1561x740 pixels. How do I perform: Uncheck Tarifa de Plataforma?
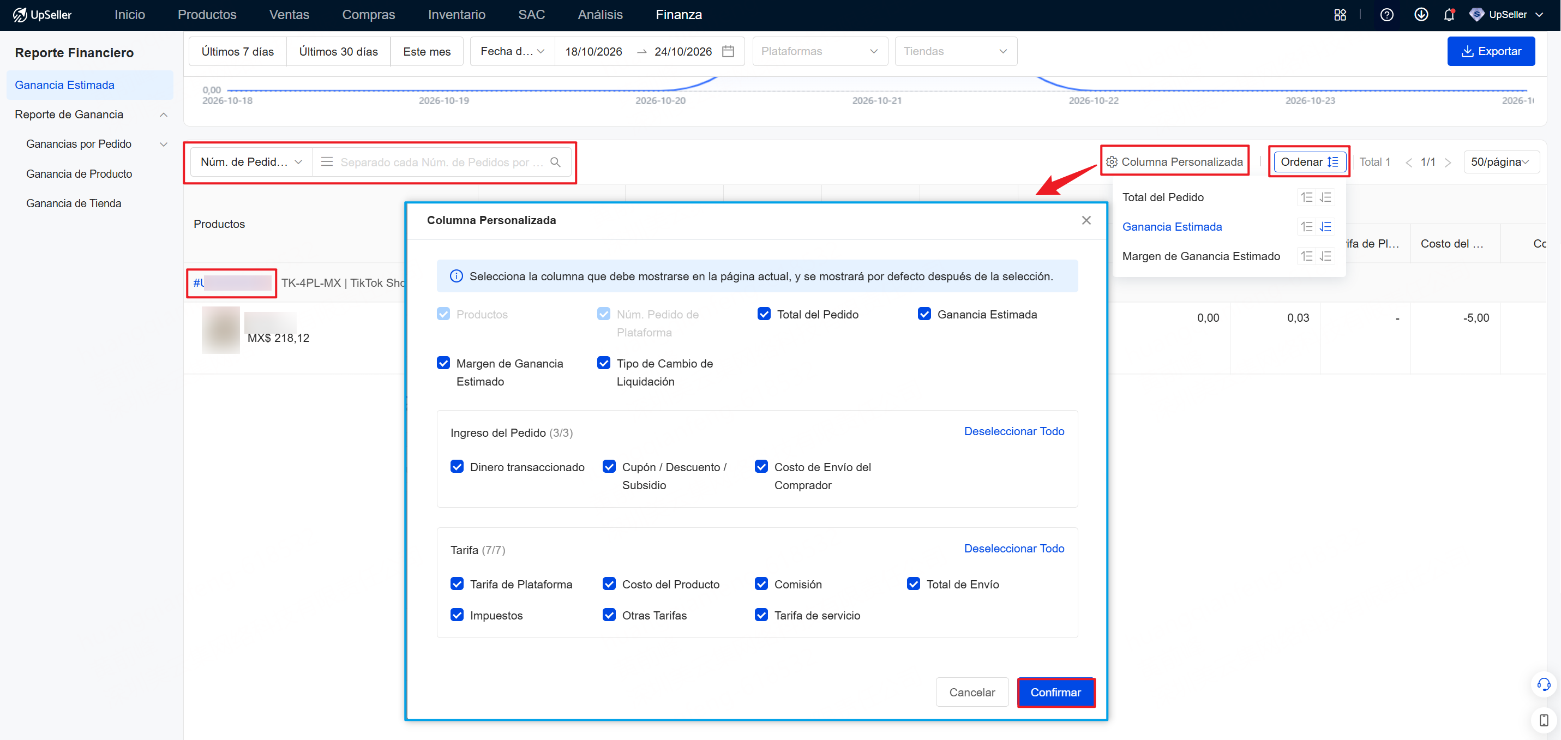tap(457, 583)
